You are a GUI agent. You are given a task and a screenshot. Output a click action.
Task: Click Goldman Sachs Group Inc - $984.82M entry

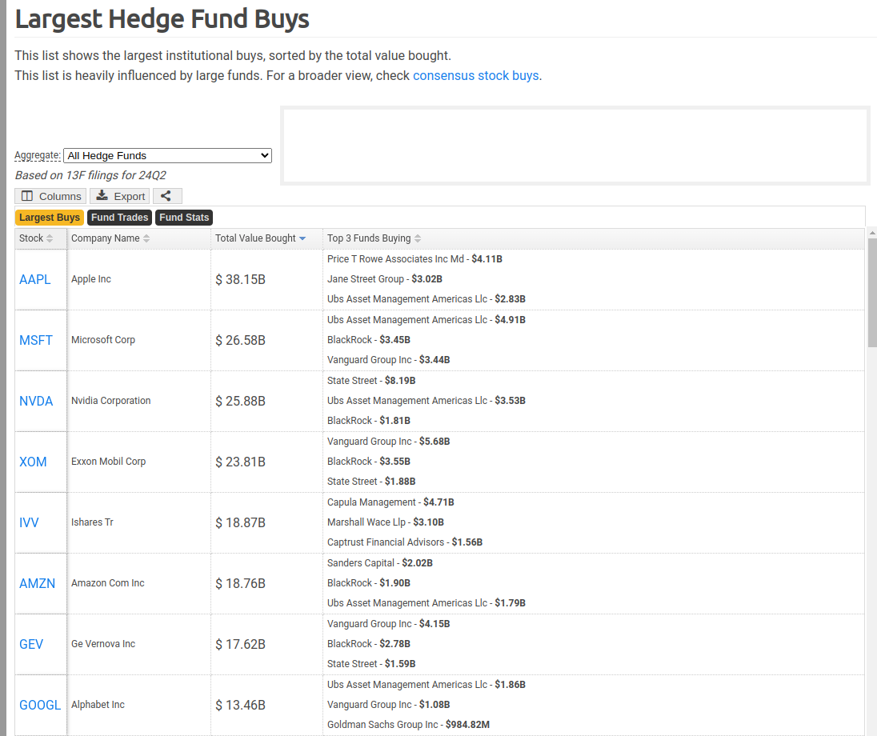click(x=408, y=725)
